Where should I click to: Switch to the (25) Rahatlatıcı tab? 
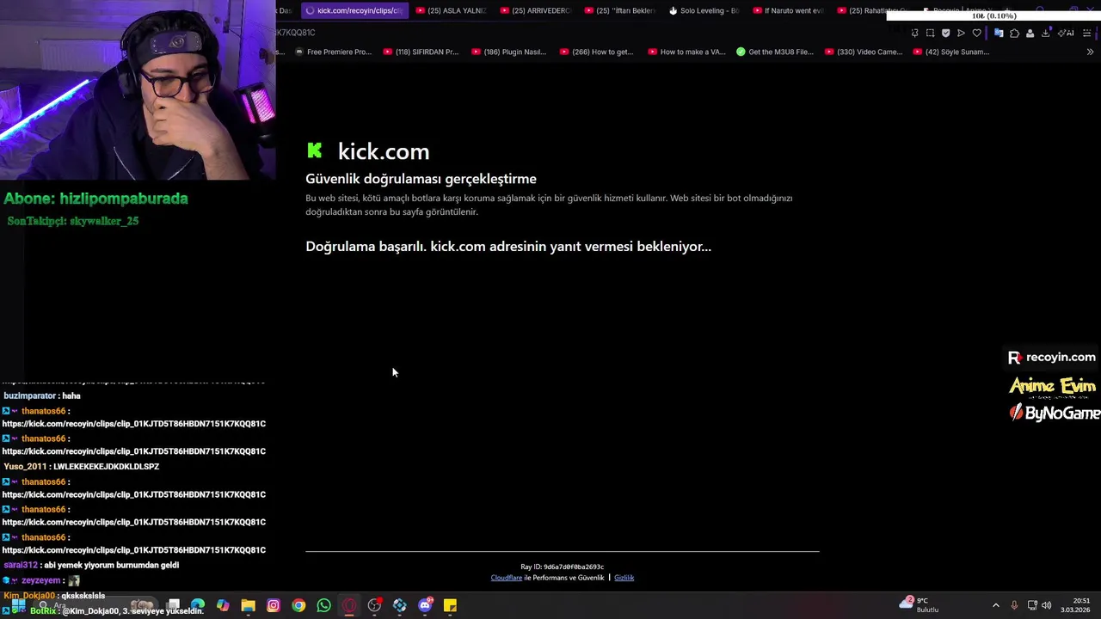872,10
